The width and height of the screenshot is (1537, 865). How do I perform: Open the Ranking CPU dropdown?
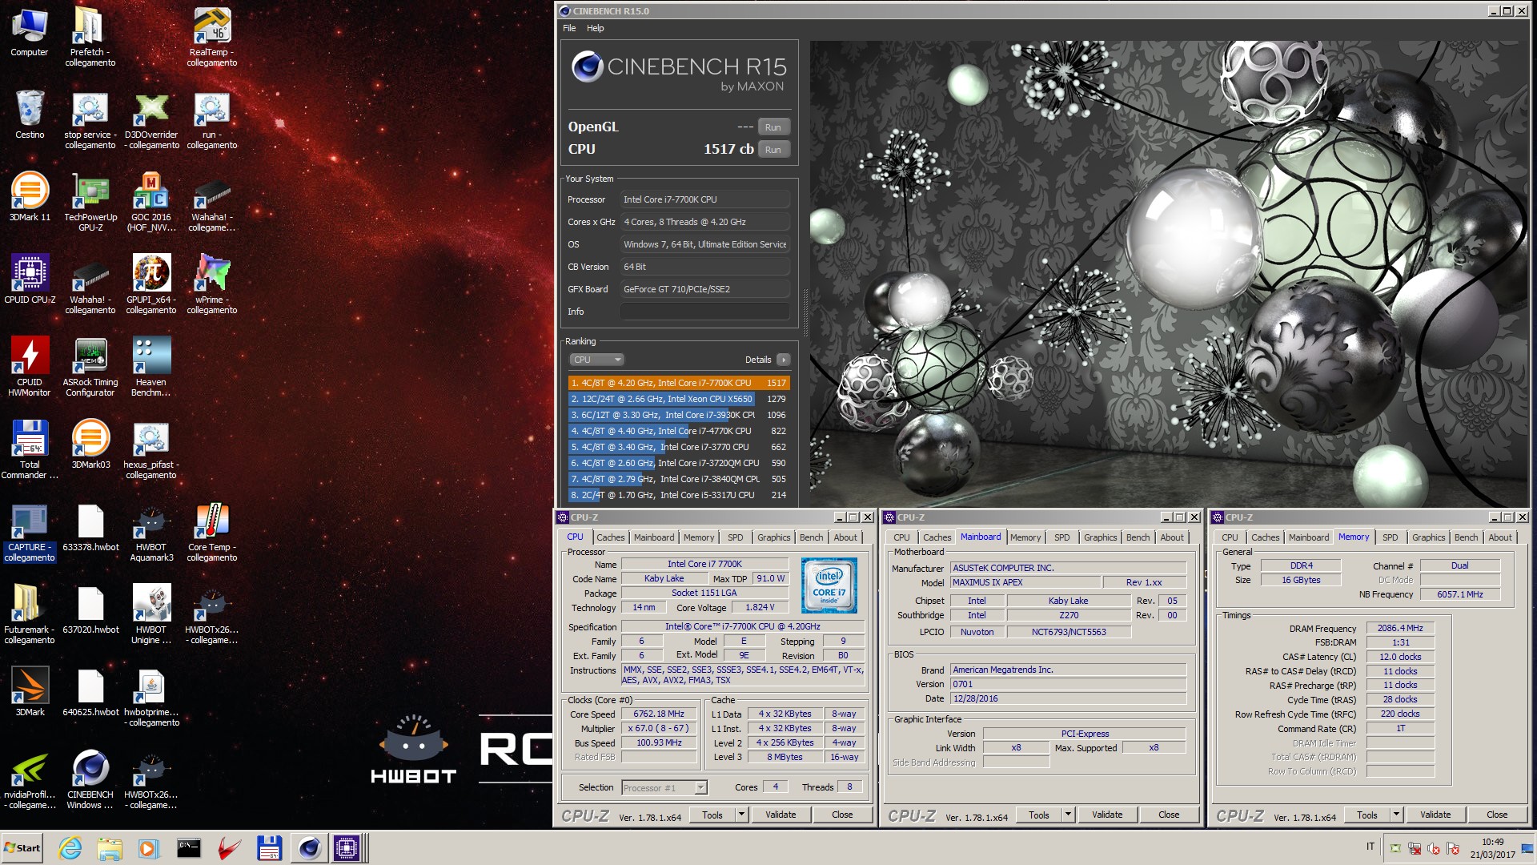click(x=596, y=360)
